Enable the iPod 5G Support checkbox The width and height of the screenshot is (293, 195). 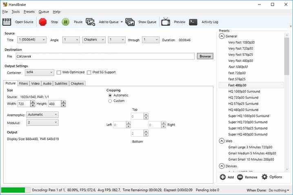point(89,72)
